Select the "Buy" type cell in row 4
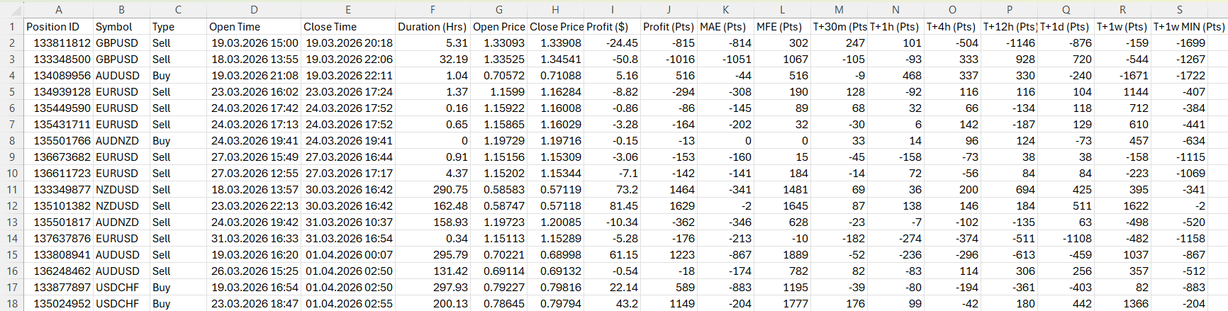1228x311 pixels. (x=178, y=75)
